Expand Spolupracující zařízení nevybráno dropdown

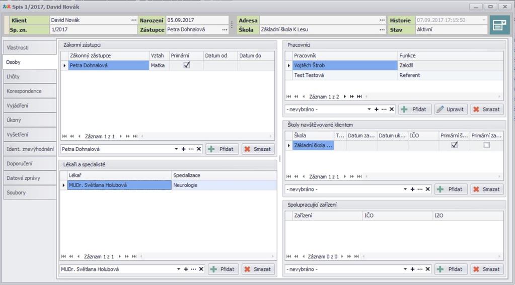click(x=405, y=269)
